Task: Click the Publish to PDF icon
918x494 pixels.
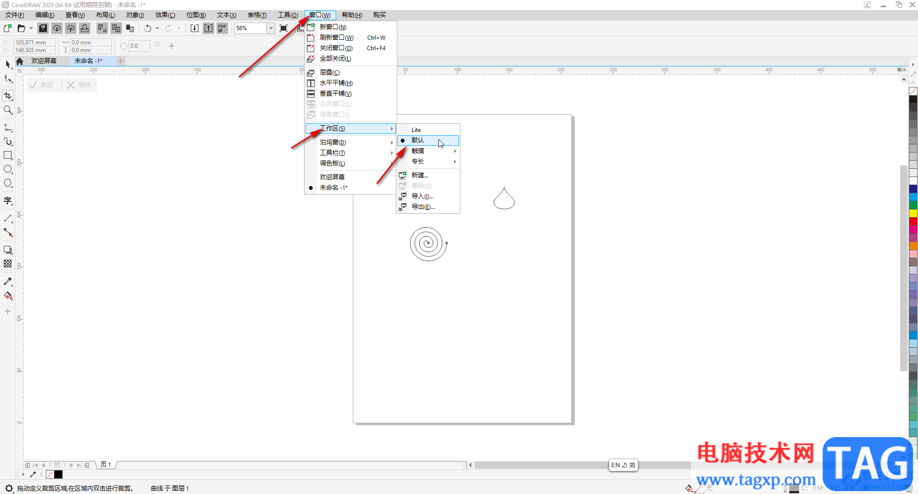Action: (x=222, y=28)
